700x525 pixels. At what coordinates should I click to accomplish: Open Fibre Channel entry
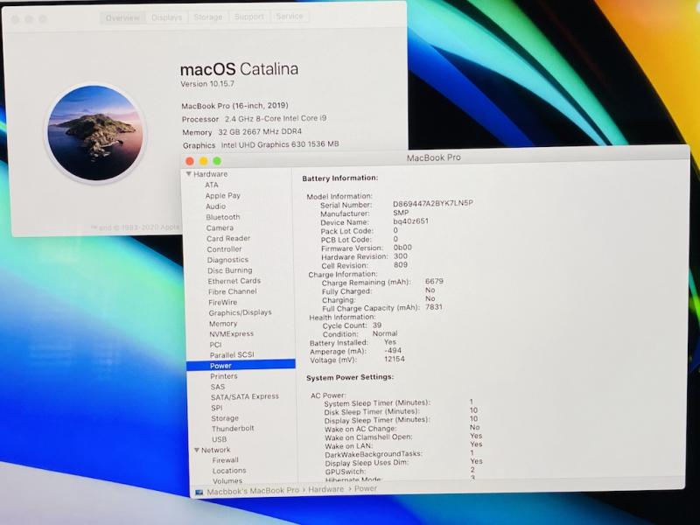coord(233,291)
